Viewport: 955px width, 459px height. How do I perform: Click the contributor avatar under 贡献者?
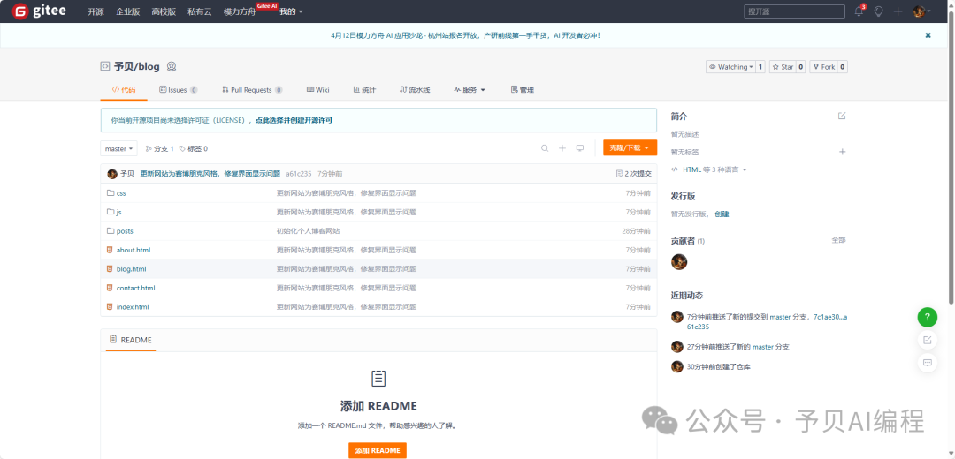tap(679, 262)
